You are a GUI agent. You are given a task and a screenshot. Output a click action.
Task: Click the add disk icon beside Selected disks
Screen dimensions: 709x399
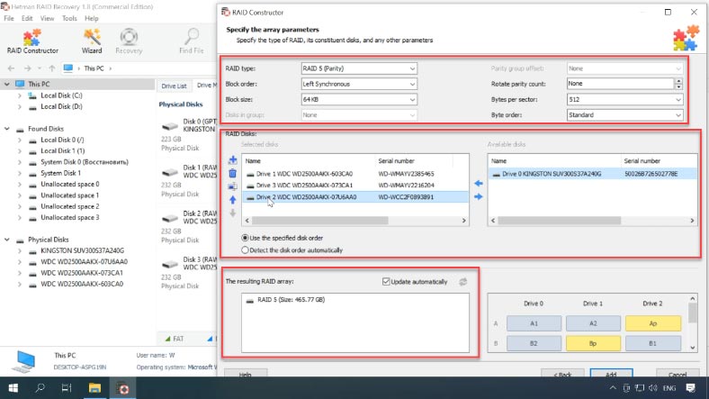click(x=232, y=160)
